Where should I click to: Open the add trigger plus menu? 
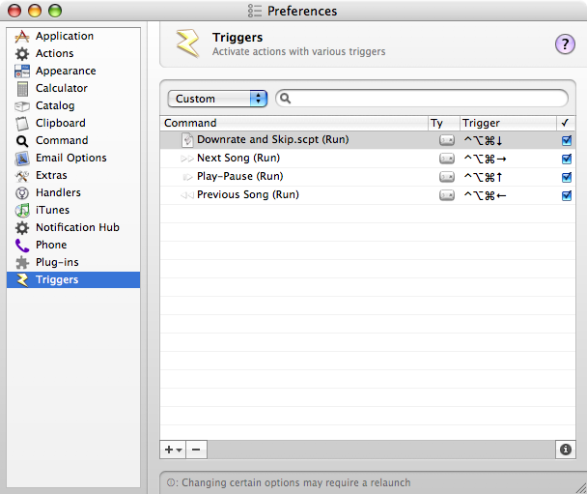coord(173,450)
